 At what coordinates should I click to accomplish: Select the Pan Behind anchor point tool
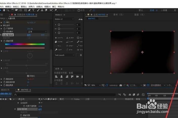[x=21, y=10]
